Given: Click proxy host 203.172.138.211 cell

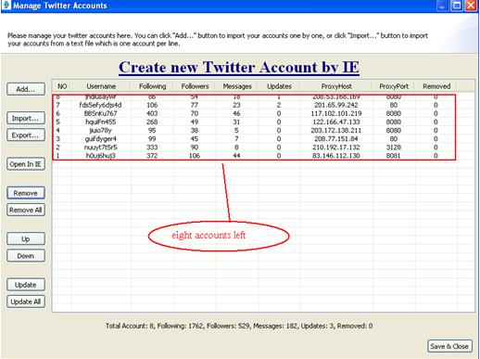Looking at the screenshot, I should point(336,130).
